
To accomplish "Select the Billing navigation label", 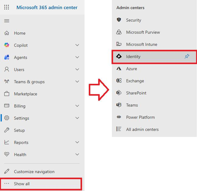I will point(20,106).
